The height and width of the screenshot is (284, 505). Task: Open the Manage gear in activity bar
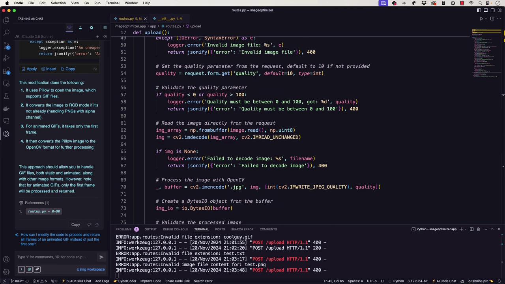(6, 272)
